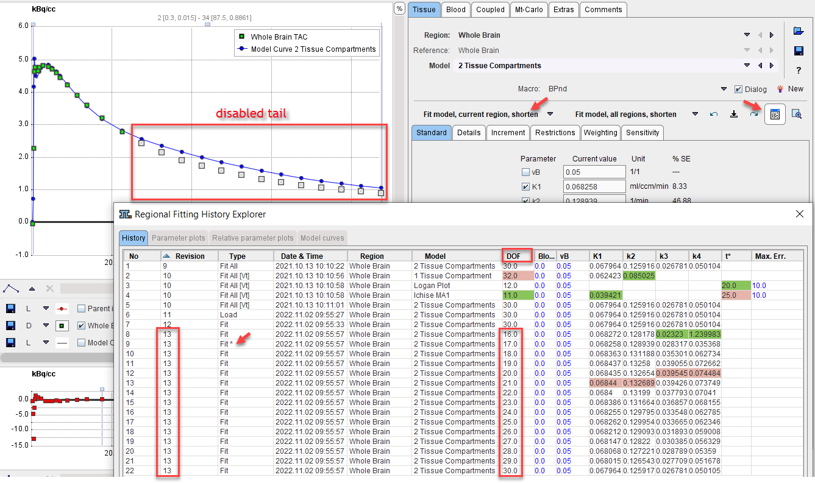
Task: Open the Increment tab
Action: click(x=508, y=132)
